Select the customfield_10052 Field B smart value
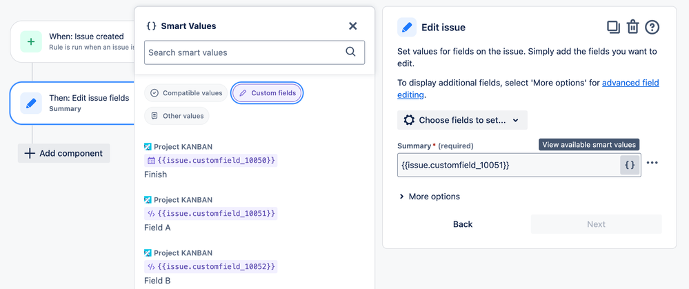 pyautogui.click(x=217, y=267)
